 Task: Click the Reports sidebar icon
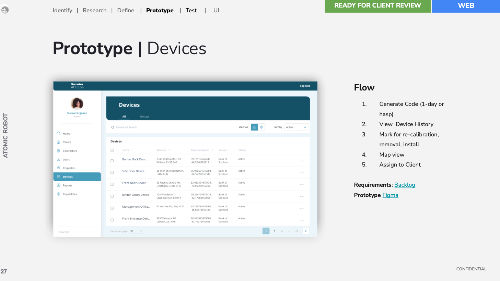click(59, 185)
